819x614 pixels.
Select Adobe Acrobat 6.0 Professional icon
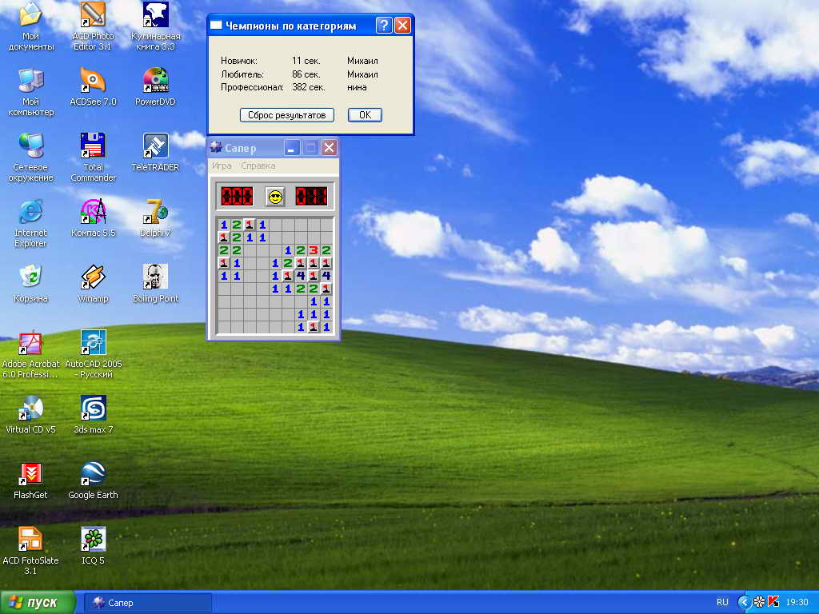coord(31,354)
